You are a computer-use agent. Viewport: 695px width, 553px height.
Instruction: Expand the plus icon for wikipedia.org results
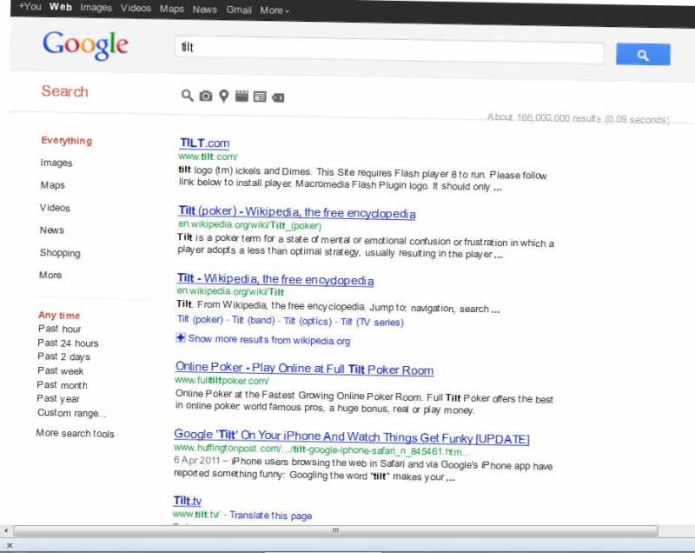tap(181, 338)
